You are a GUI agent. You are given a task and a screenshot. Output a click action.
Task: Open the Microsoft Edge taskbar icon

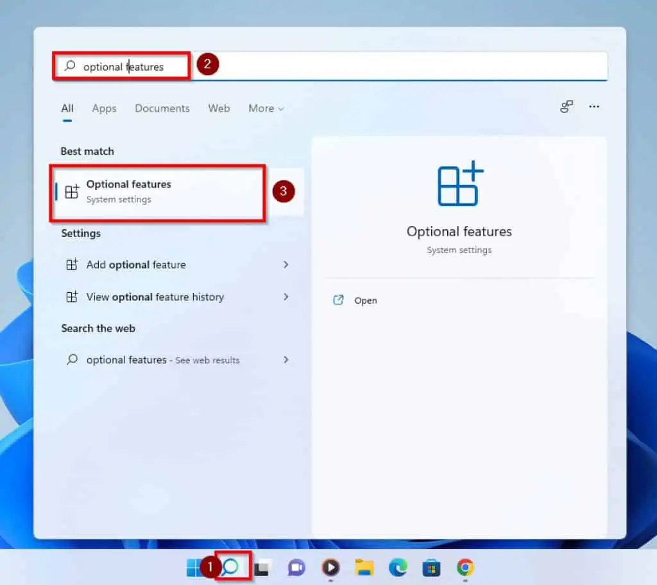(x=398, y=567)
